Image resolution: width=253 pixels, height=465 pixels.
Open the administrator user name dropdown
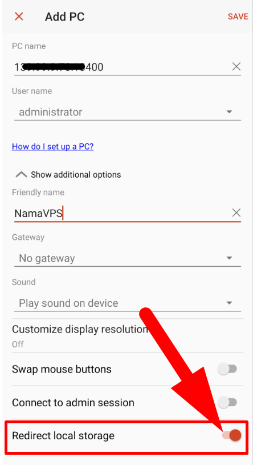(128, 113)
